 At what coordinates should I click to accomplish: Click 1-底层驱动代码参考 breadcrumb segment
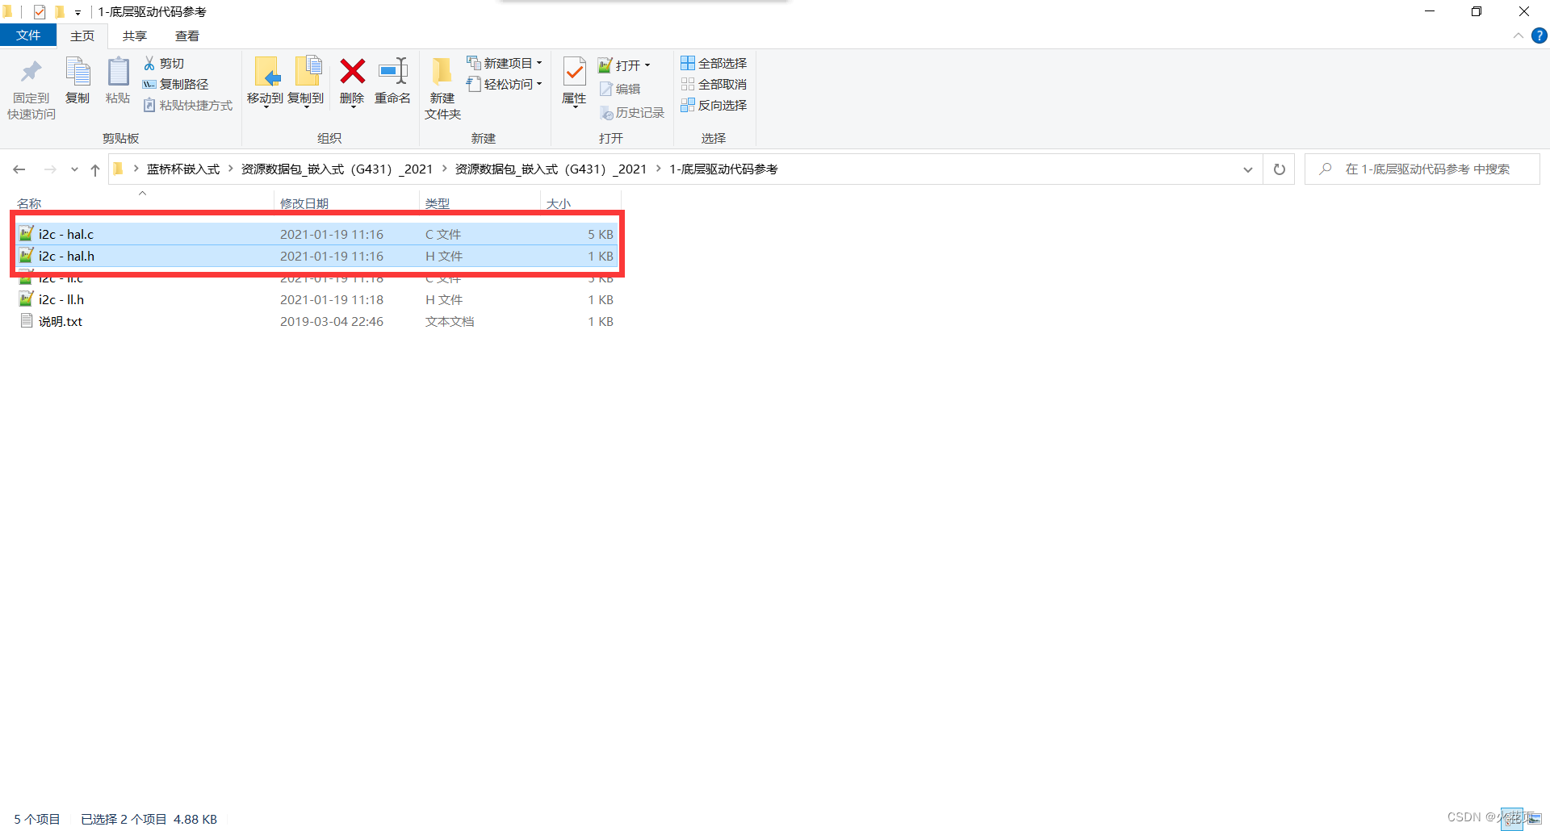click(x=723, y=169)
